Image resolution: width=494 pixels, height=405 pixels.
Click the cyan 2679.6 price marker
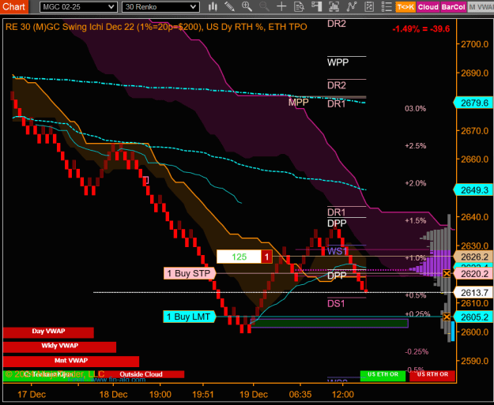pyautogui.click(x=473, y=103)
